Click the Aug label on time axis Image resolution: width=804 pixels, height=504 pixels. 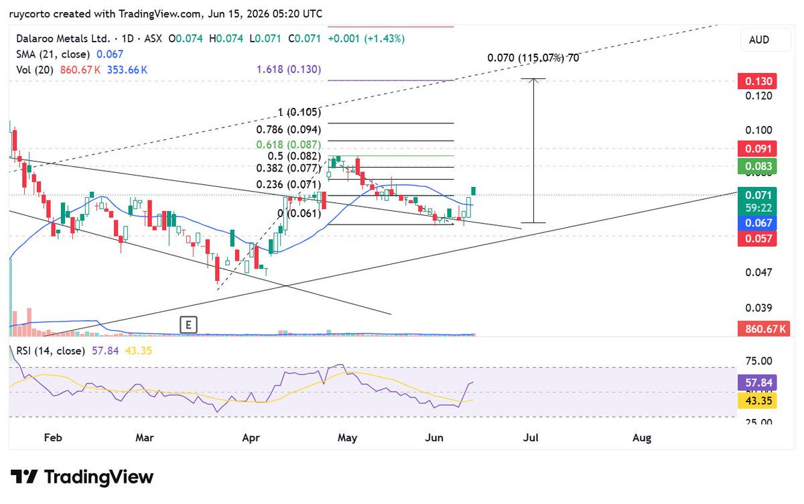click(x=642, y=438)
